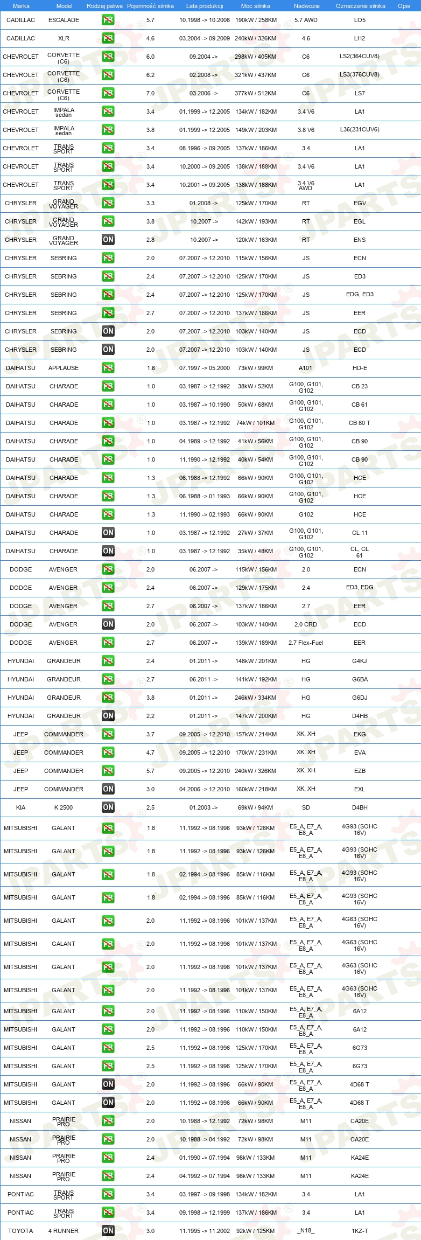Click the PB icon in Corvette 6.0 row

(x=108, y=57)
